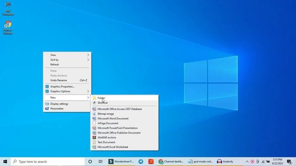Click the taskbar search box

[x=48, y=161]
